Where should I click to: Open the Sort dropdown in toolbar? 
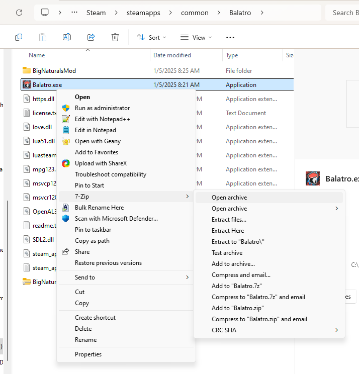[x=151, y=37]
